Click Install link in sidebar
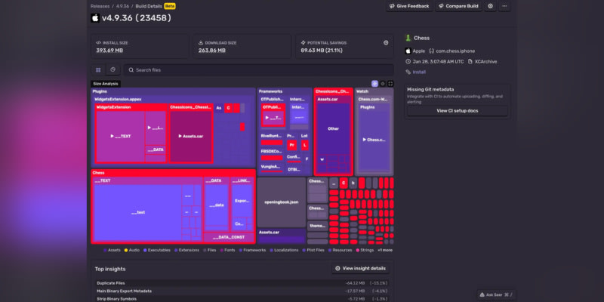604x302 pixels. tap(419, 72)
